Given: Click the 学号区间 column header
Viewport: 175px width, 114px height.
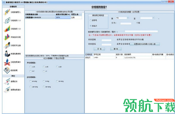Looking at the screenshot, I should pos(104,54).
